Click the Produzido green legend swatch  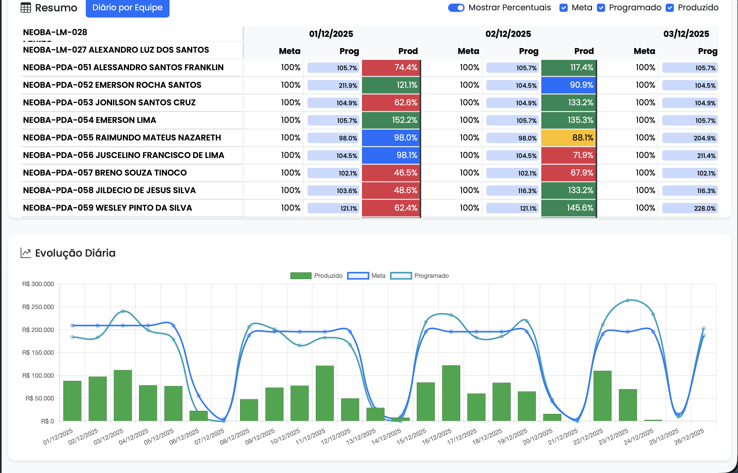pyautogui.click(x=301, y=275)
